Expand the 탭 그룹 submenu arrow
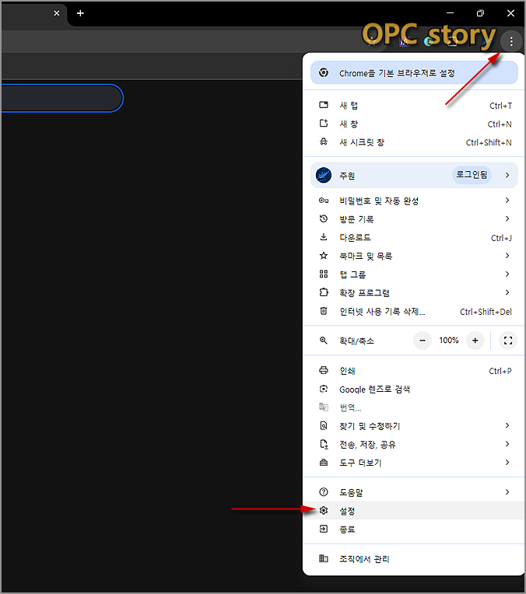This screenshot has width=526, height=594. [x=507, y=274]
